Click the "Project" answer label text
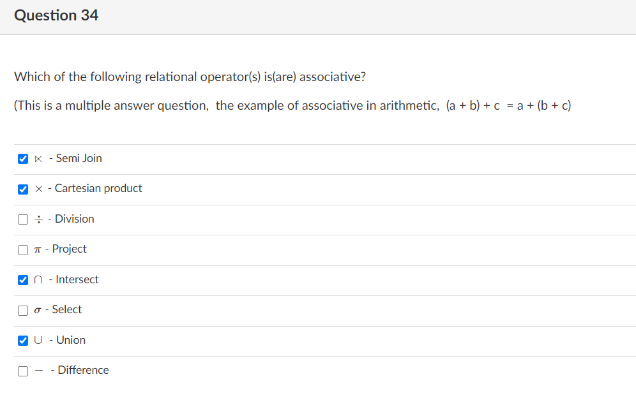The image size is (636, 400). tap(69, 249)
